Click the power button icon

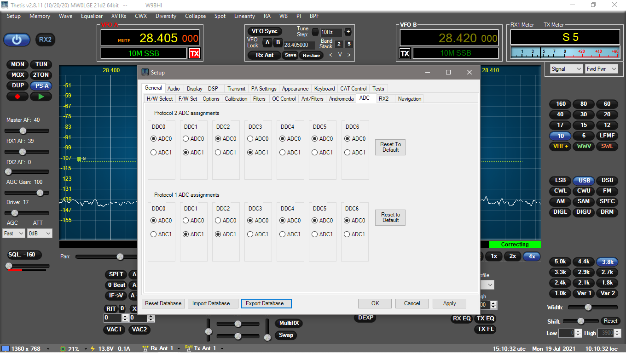point(17,40)
